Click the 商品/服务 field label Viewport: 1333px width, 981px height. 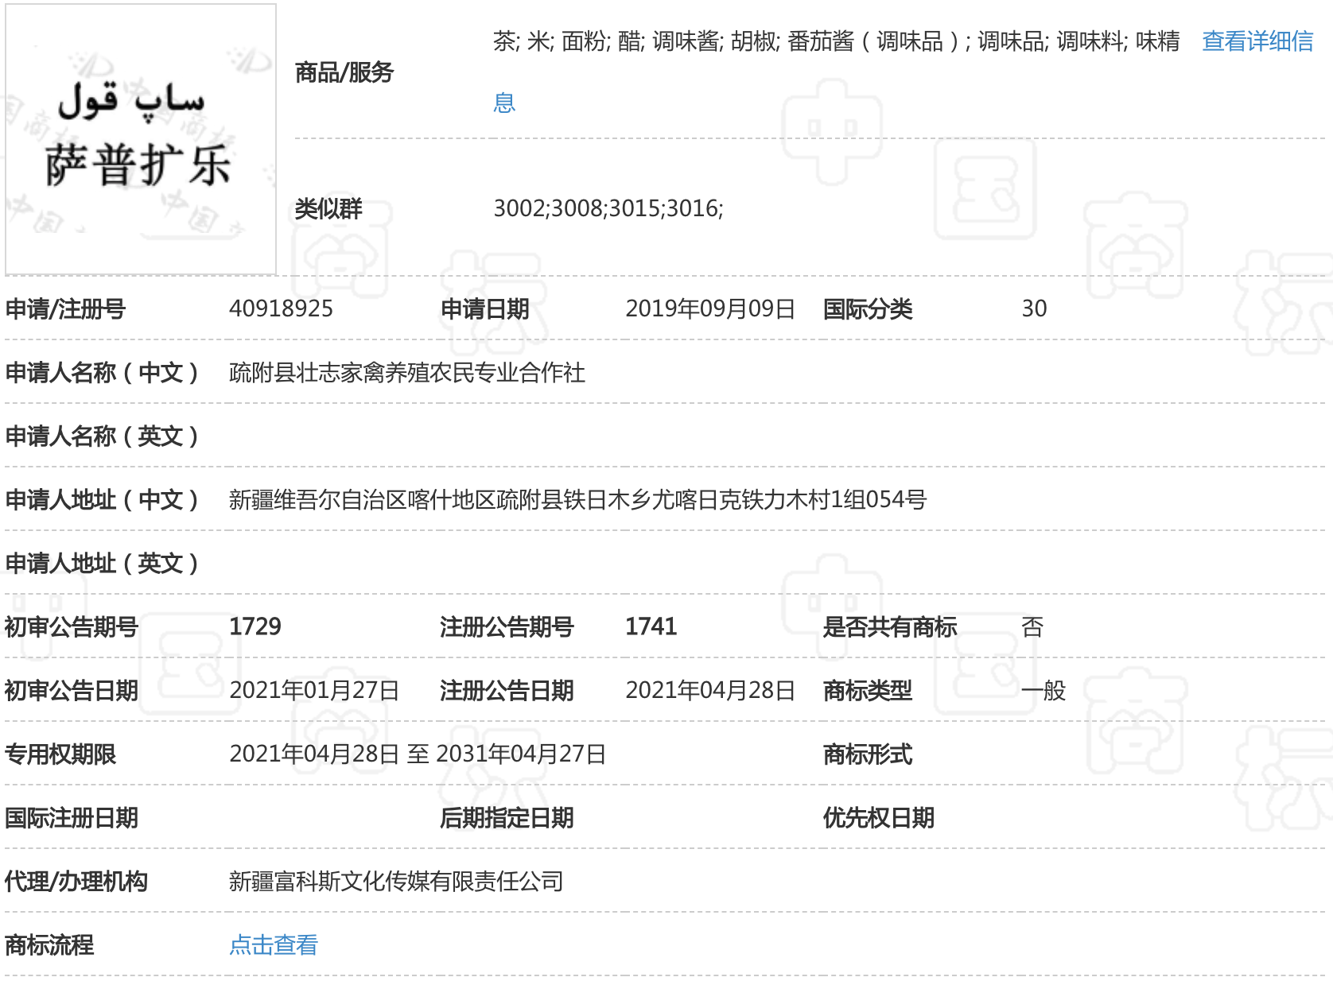pyautogui.click(x=344, y=72)
